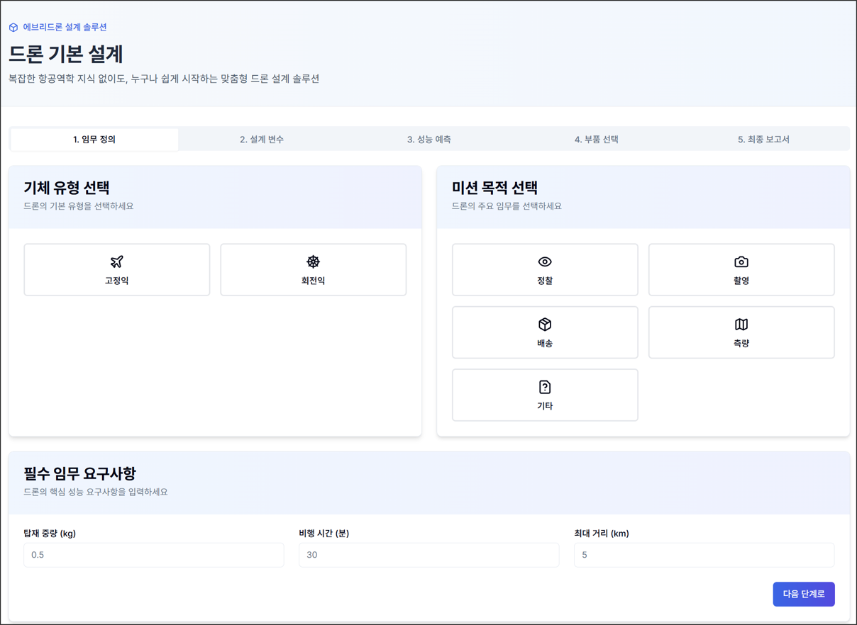Image resolution: width=857 pixels, height=625 pixels.
Task: Select the rotor icon for 회전익
Action: coord(313,261)
